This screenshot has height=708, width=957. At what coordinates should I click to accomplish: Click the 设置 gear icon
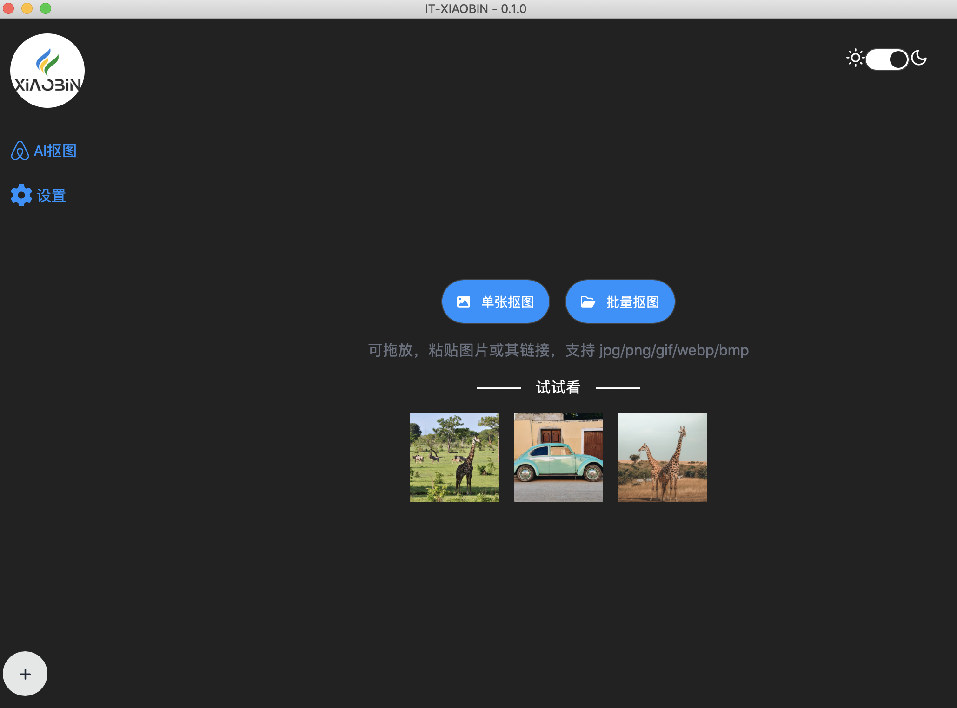(21, 195)
